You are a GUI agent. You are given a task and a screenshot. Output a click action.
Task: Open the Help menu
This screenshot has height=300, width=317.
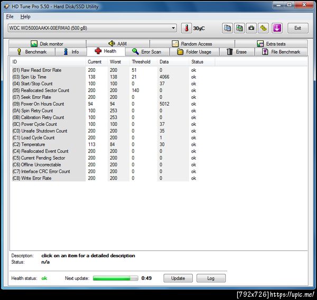coord(25,16)
